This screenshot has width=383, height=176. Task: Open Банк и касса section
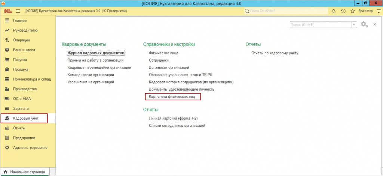click(x=28, y=50)
